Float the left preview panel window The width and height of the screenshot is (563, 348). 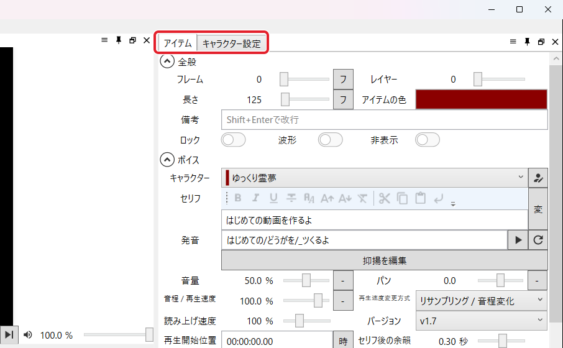132,40
